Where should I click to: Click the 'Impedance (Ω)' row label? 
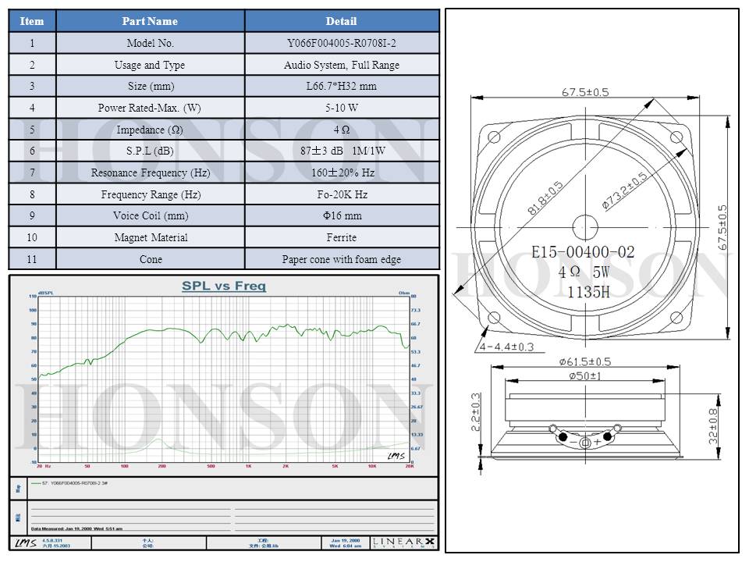[150, 130]
